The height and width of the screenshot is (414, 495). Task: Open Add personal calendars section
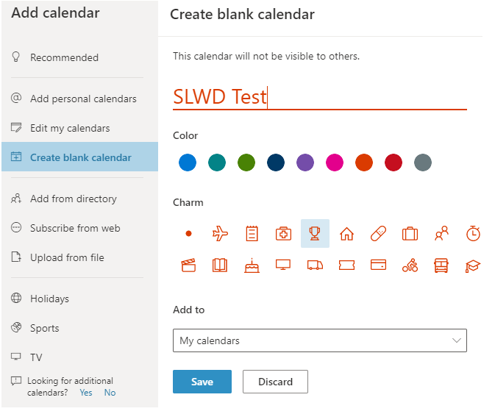83,99
